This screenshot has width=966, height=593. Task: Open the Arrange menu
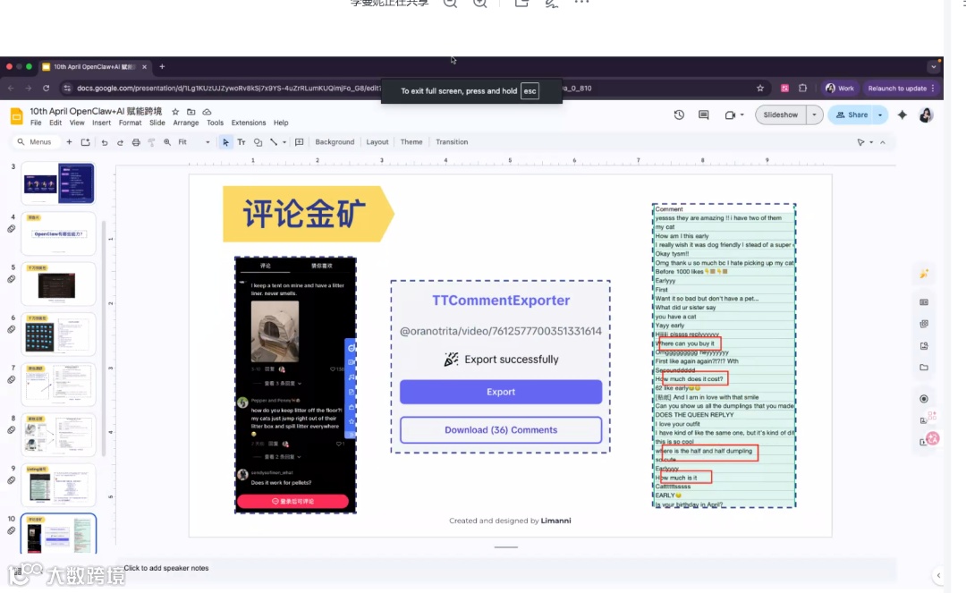(186, 123)
